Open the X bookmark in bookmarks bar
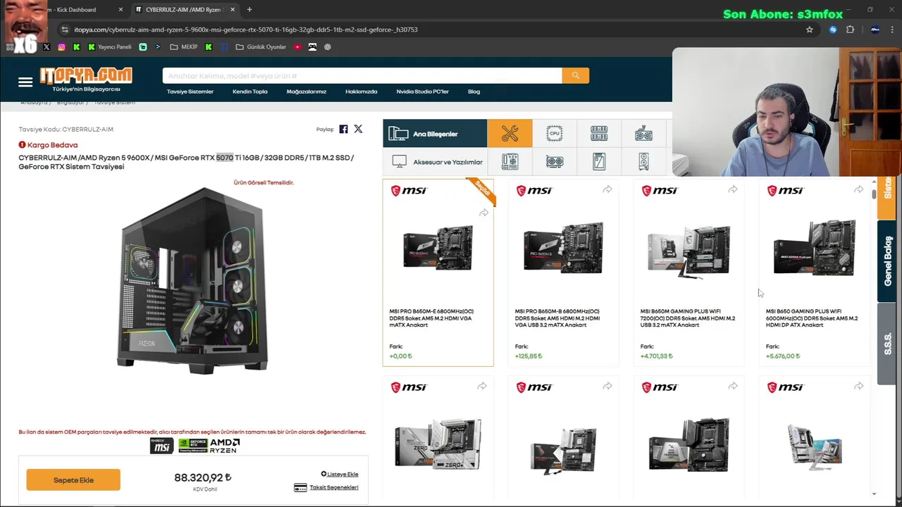Screen dimensions: 902x507 point(47,47)
